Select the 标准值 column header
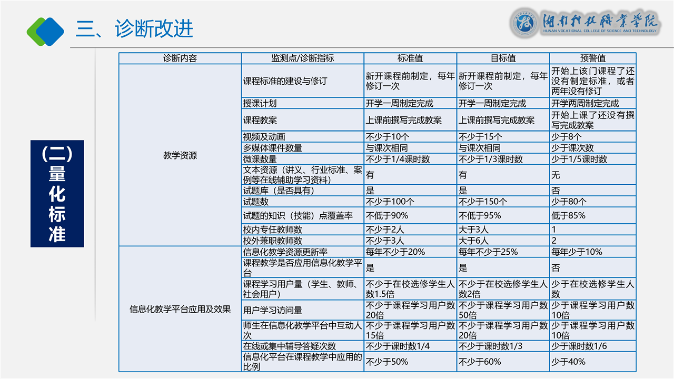This screenshot has width=674, height=379. [x=410, y=58]
